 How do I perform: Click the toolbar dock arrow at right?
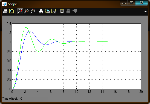click(146, 11)
